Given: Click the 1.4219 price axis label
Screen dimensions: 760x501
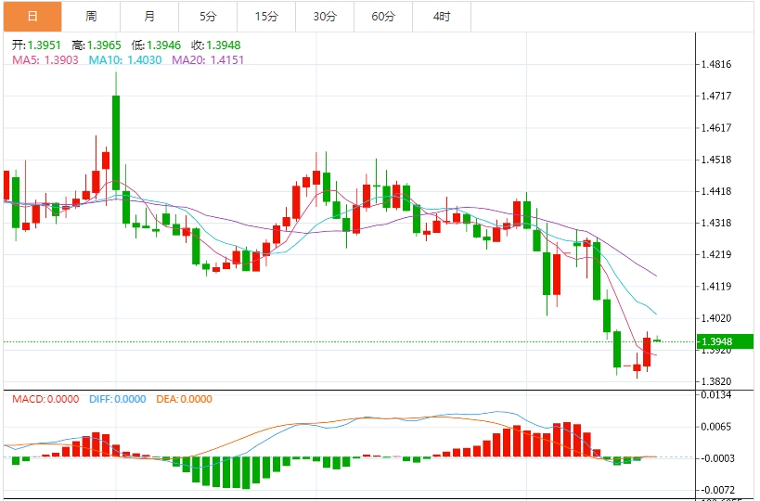Looking at the screenshot, I should 716,254.
